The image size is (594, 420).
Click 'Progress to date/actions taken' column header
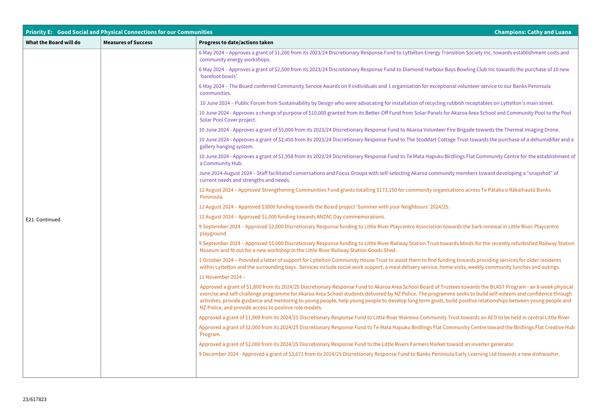[x=236, y=42]
